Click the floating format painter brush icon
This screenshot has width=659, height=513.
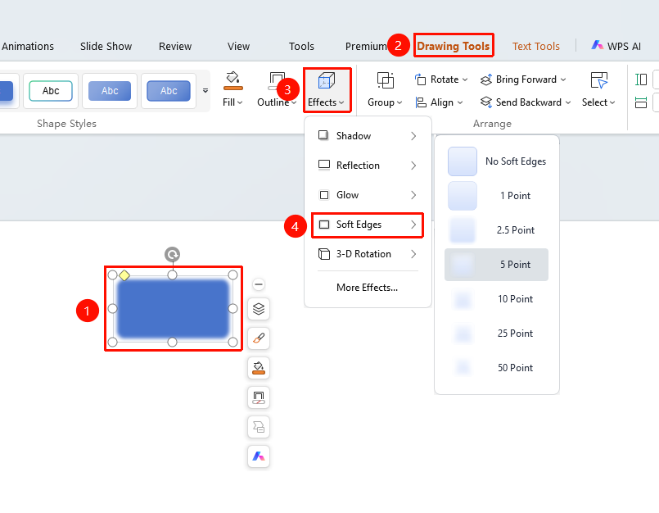pyautogui.click(x=259, y=338)
